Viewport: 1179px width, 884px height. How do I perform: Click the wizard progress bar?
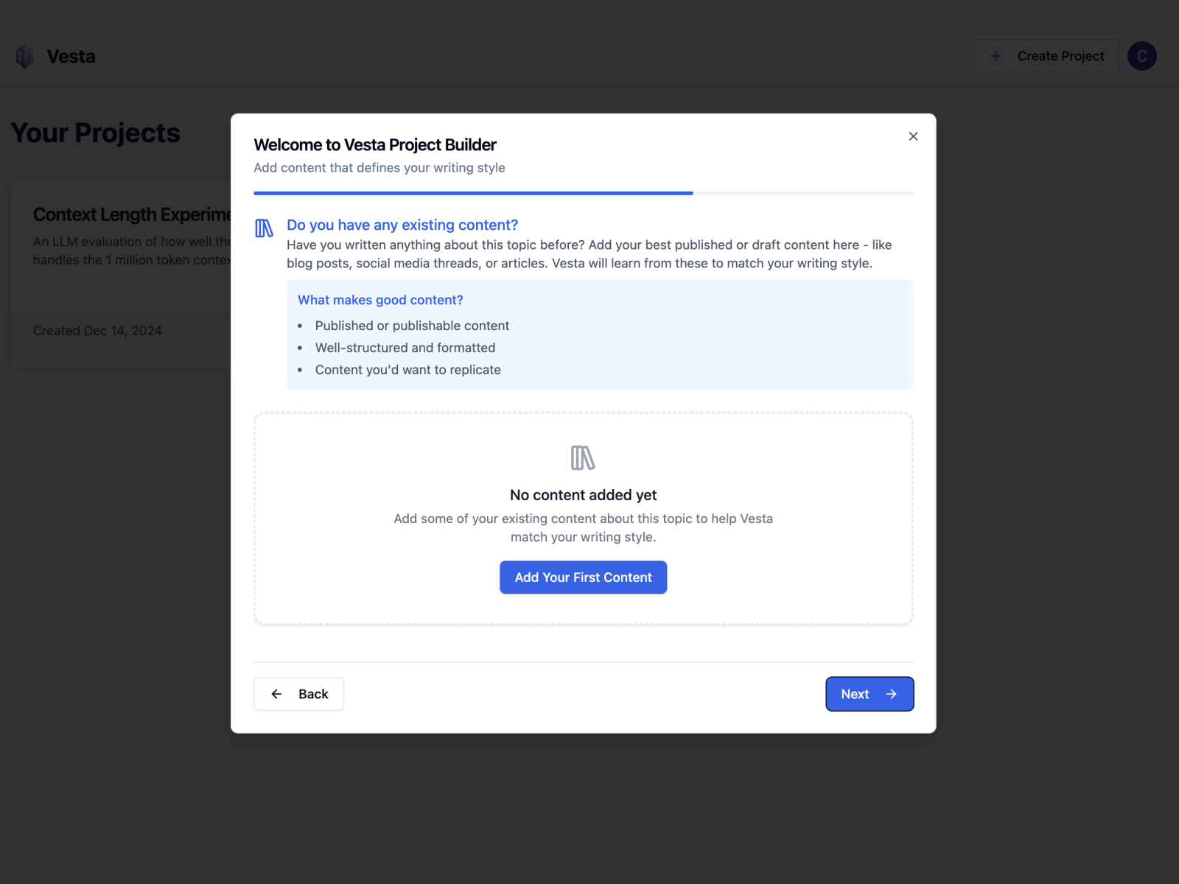583,193
